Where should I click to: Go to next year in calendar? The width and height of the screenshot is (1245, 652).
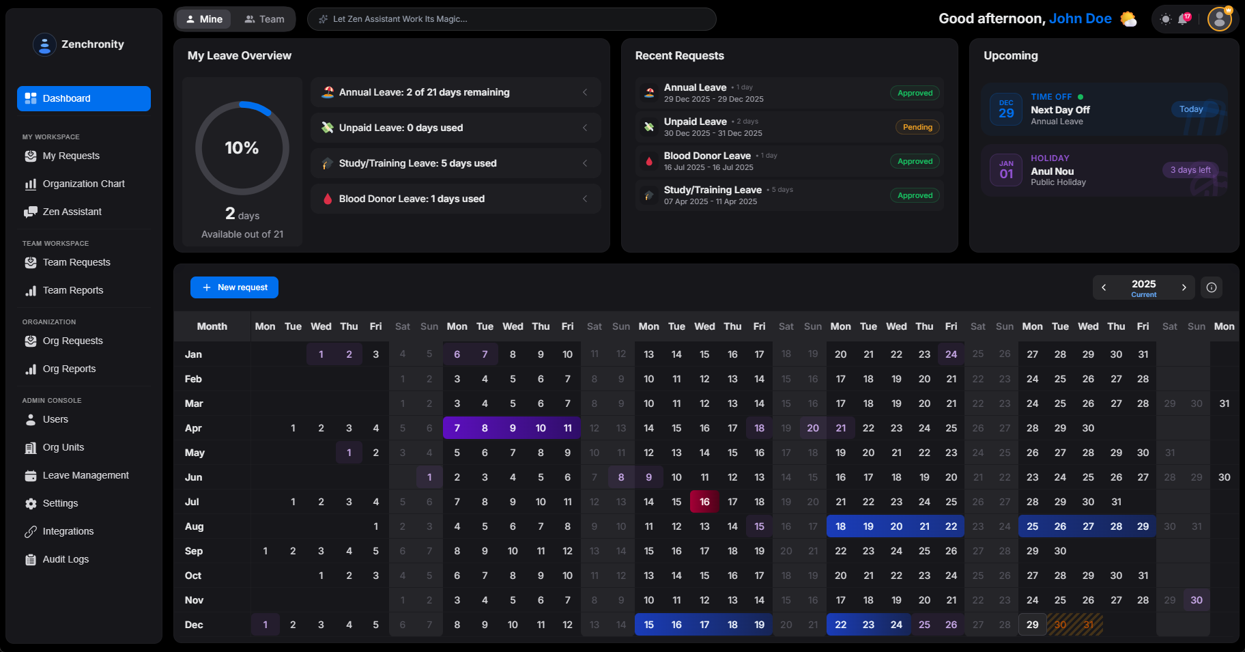(1184, 287)
